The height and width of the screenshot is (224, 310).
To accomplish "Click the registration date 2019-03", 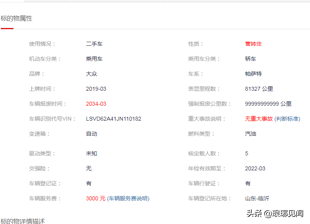I will tap(96, 89).
